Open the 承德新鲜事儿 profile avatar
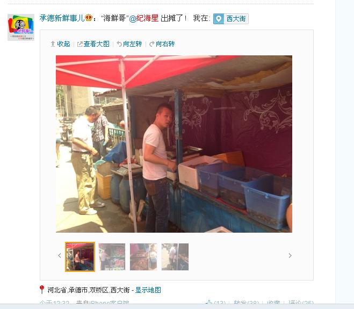Image resolution: width=354 pixels, height=309 pixels. tap(21, 27)
